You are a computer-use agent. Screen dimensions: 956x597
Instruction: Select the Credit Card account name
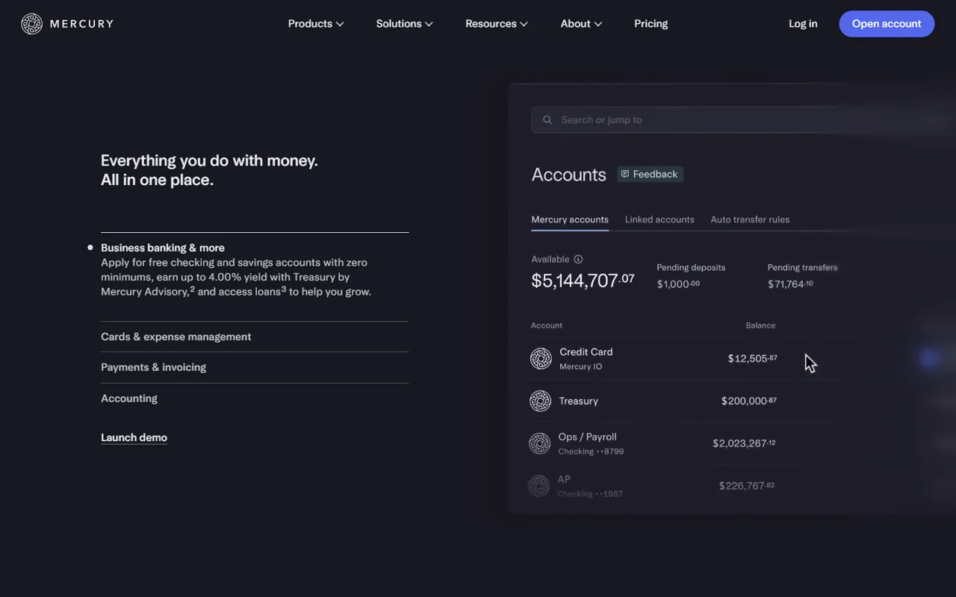[x=586, y=352]
